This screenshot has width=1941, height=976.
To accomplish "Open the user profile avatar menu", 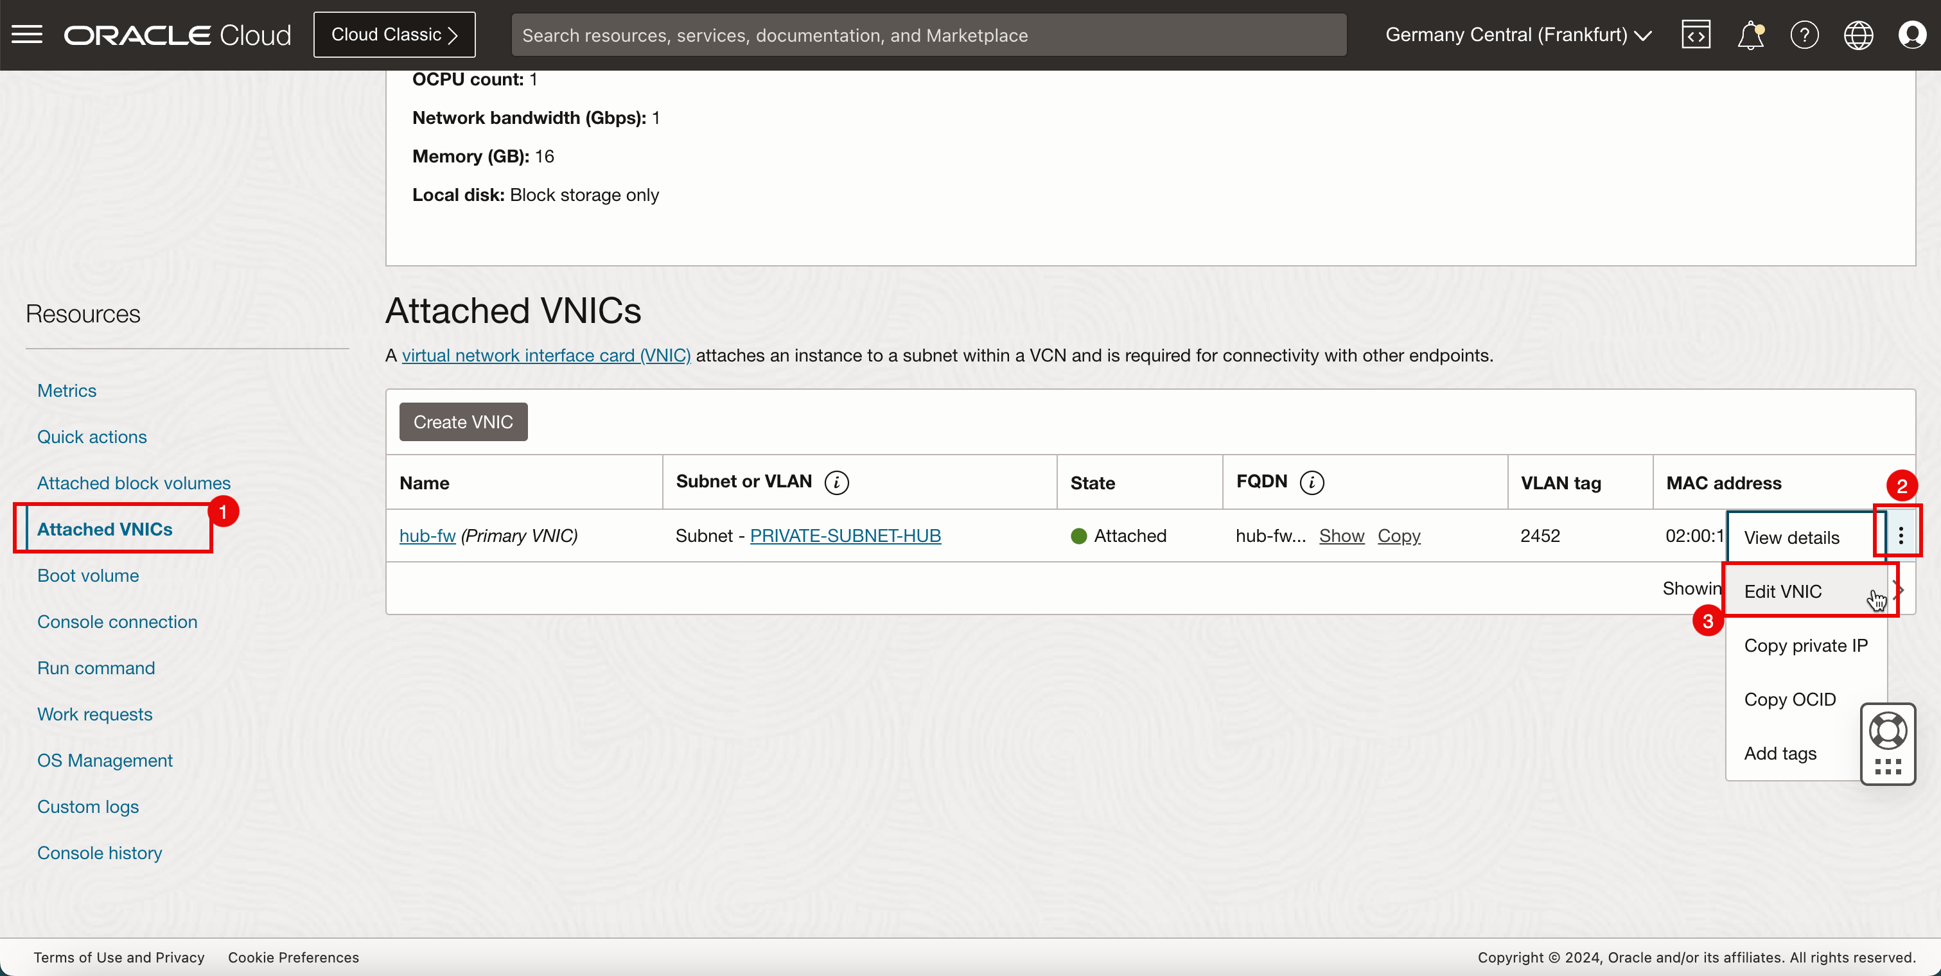I will click(x=1911, y=35).
